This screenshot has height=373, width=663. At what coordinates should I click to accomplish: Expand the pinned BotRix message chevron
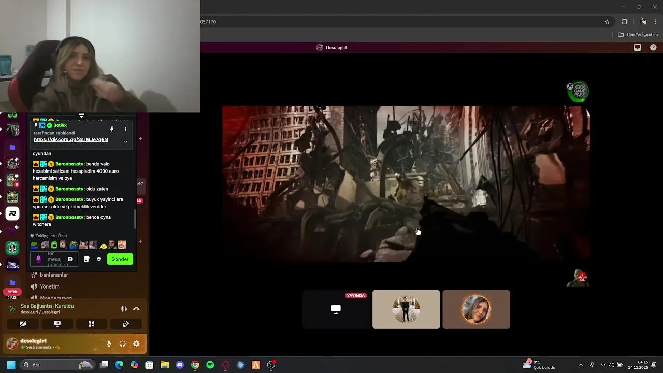[x=125, y=141]
